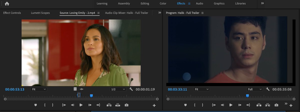Show more workspaces overflow chevrons
The height and width of the screenshot is (112, 300).
pos(262,3)
